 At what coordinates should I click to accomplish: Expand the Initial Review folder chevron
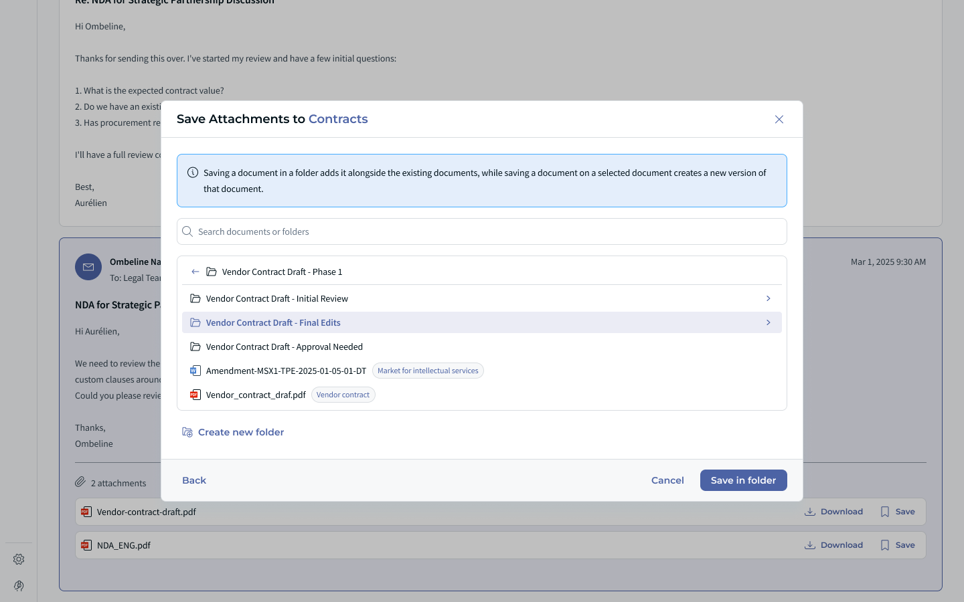769,298
